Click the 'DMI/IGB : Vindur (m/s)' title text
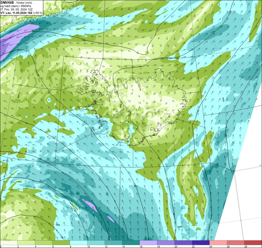Viewport: 262px width, 248px height. (x=16, y=3)
